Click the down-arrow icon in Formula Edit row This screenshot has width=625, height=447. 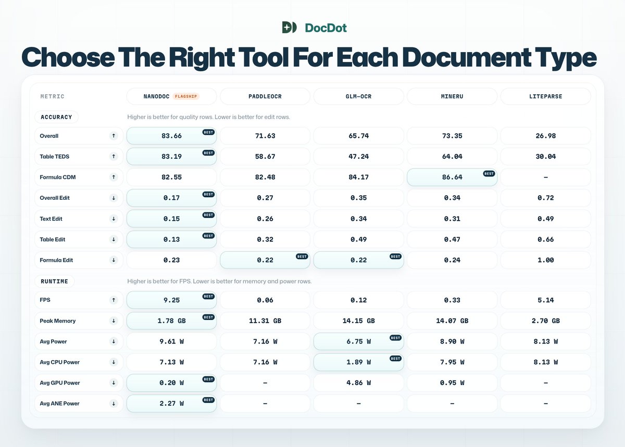tap(114, 260)
